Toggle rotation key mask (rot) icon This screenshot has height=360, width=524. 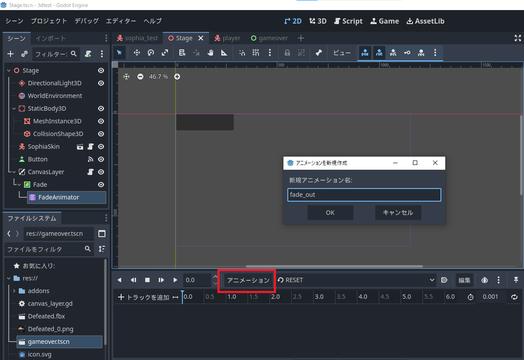click(379, 52)
